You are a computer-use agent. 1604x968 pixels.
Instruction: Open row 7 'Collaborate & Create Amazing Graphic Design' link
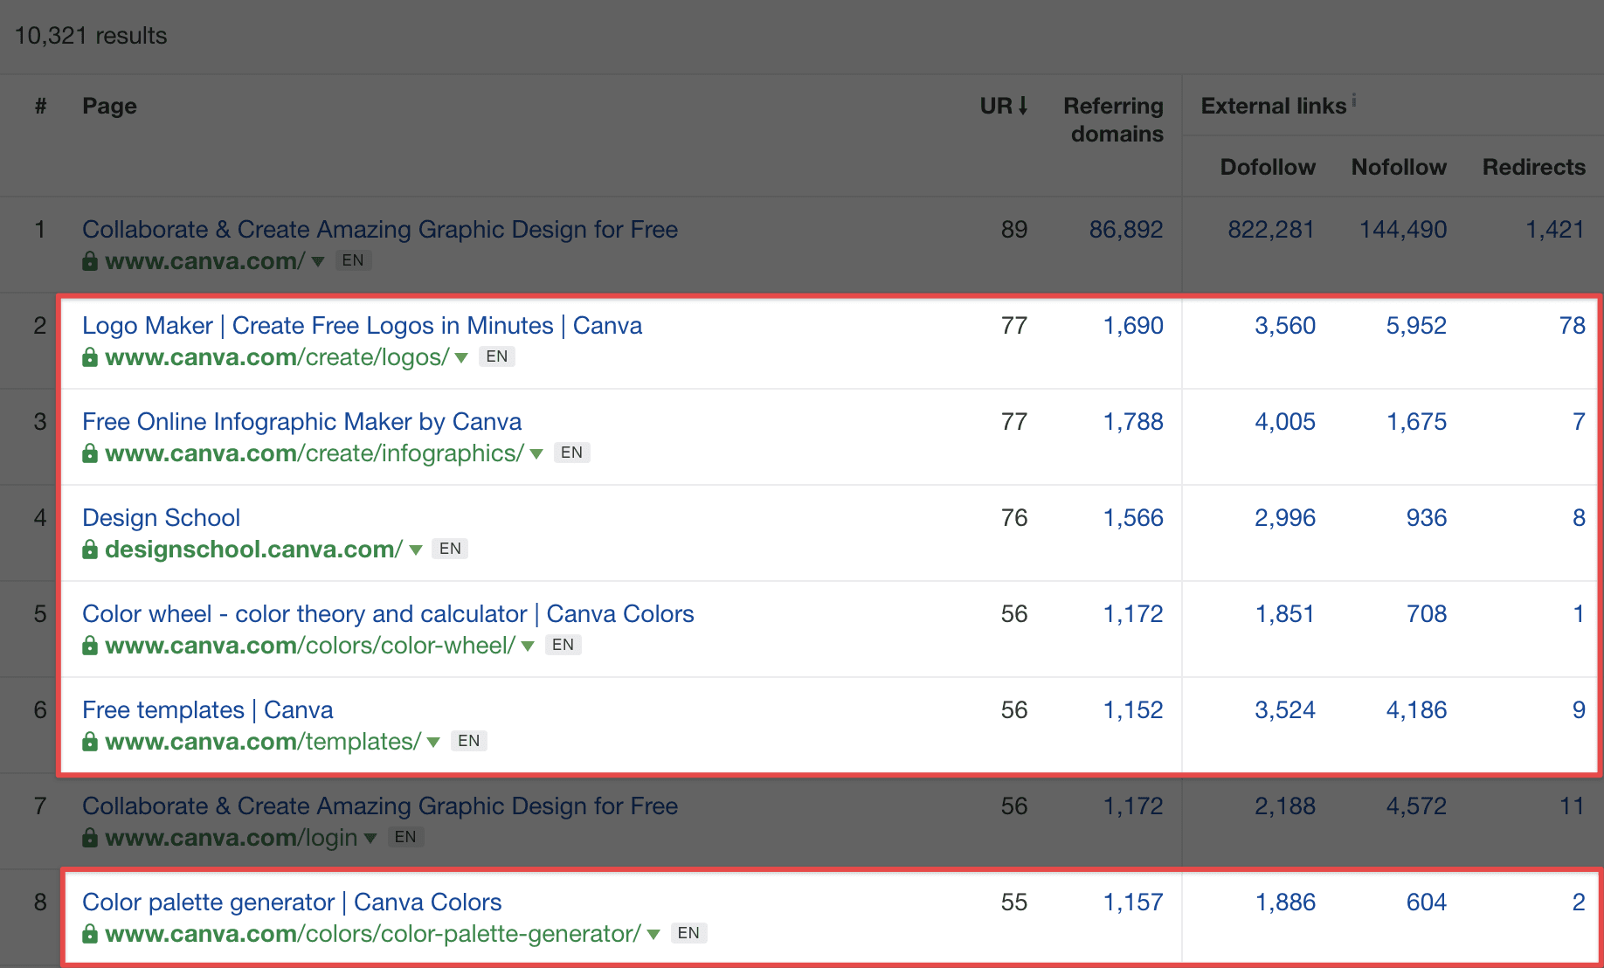click(380, 806)
